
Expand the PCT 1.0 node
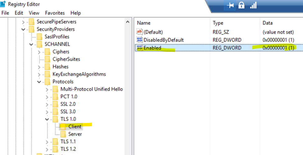point(47,97)
